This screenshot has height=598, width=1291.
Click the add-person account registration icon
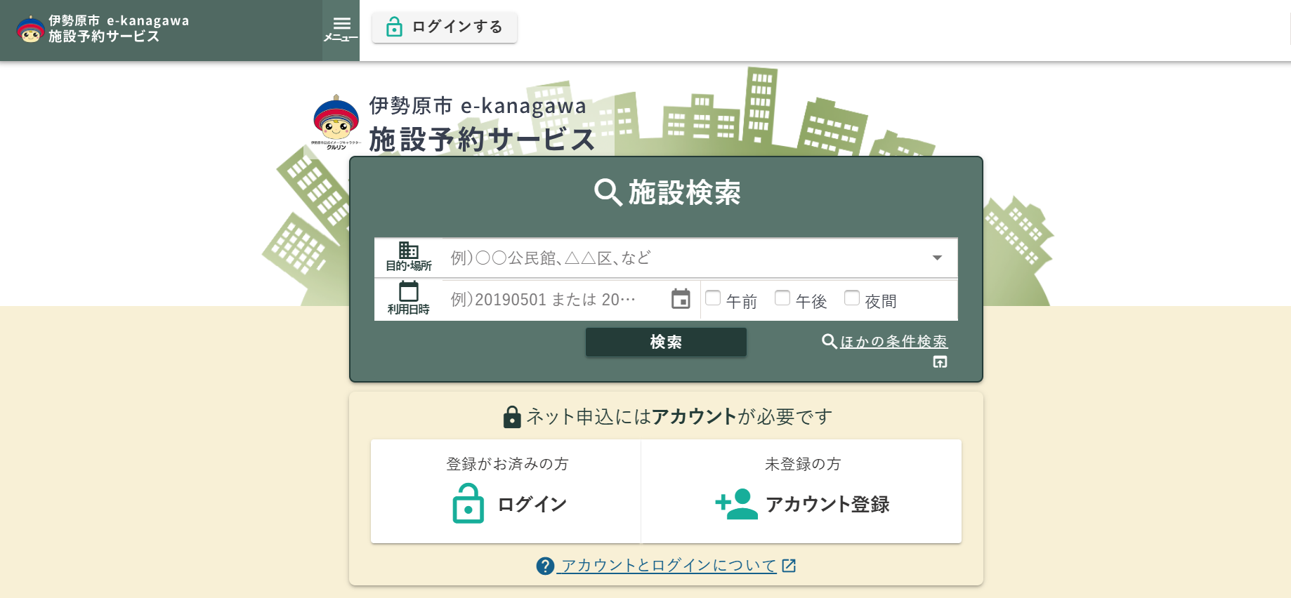tap(735, 504)
